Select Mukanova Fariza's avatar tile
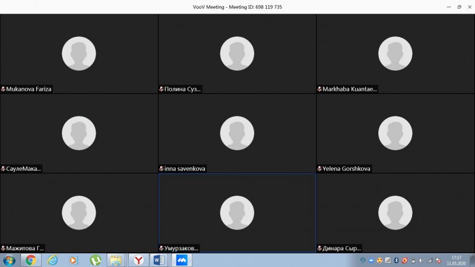This screenshot has width=475, height=267. 79,53
